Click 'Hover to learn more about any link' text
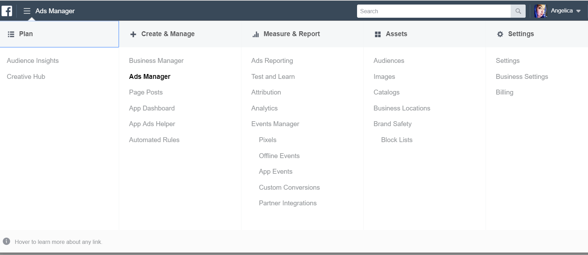This screenshot has width=588, height=255. click(59, 242)
